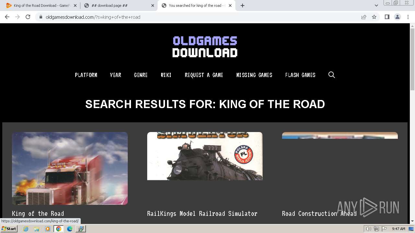Switch to Chrome on the taskbar
The image size is (415, 233).
point(59,229)
